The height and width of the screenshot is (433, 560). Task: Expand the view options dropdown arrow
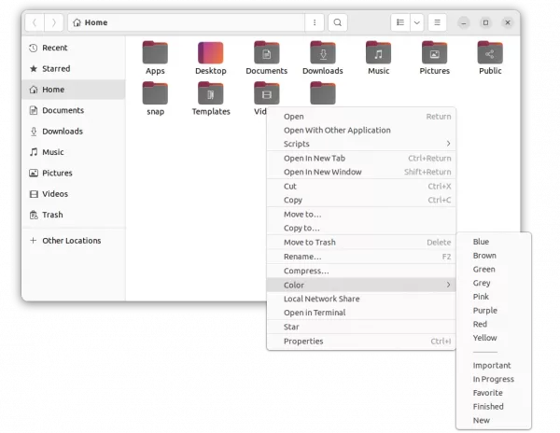[x=417, y=22]
